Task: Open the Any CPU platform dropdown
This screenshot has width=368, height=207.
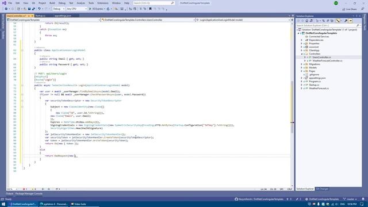Action: pyautogui.click(x=76, y=9)
